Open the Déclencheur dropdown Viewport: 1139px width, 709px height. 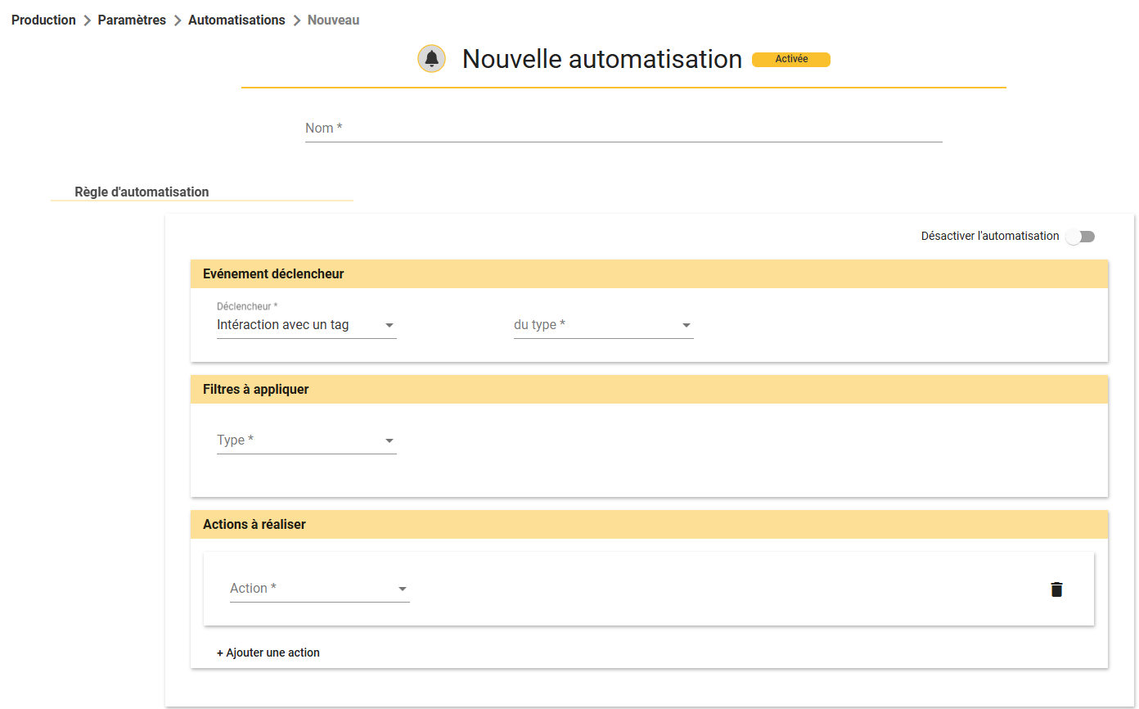click(306, 325)
